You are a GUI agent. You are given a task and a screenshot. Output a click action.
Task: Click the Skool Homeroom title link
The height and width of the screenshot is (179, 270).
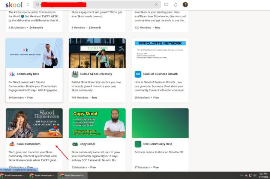click(28, 144)
